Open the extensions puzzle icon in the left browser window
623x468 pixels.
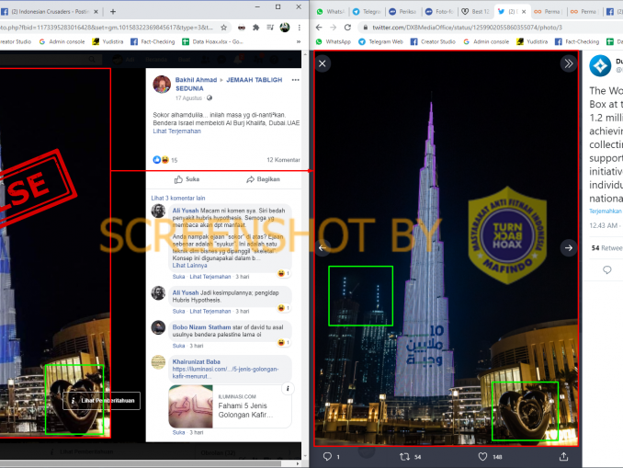point(255,28)
